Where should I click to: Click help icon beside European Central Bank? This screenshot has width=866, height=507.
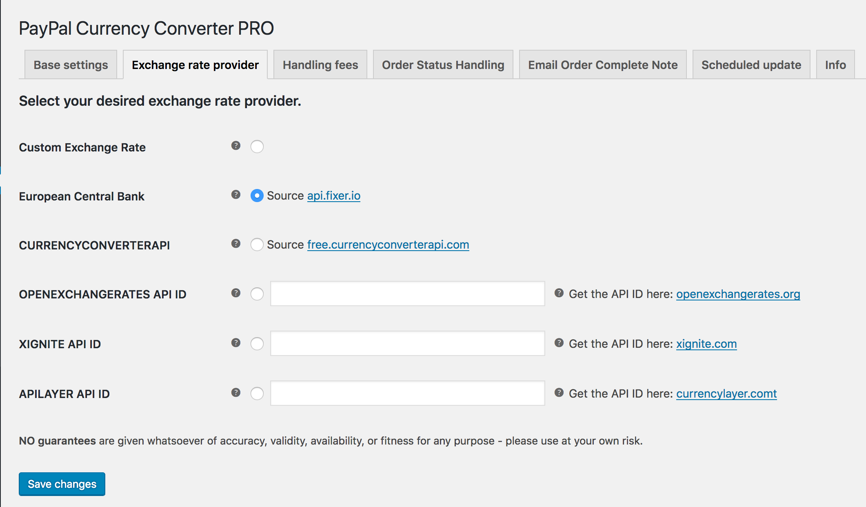click(x=235, y=195)
